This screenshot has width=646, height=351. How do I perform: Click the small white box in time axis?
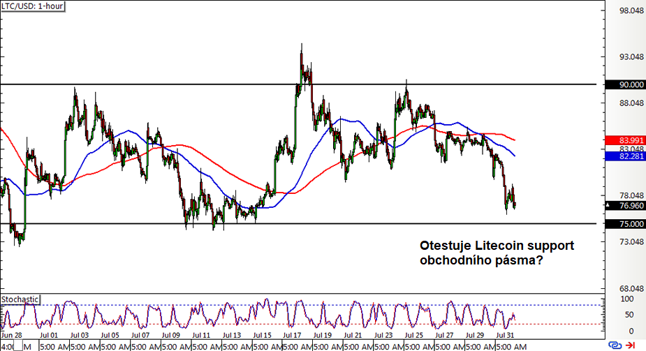[18, 346]
